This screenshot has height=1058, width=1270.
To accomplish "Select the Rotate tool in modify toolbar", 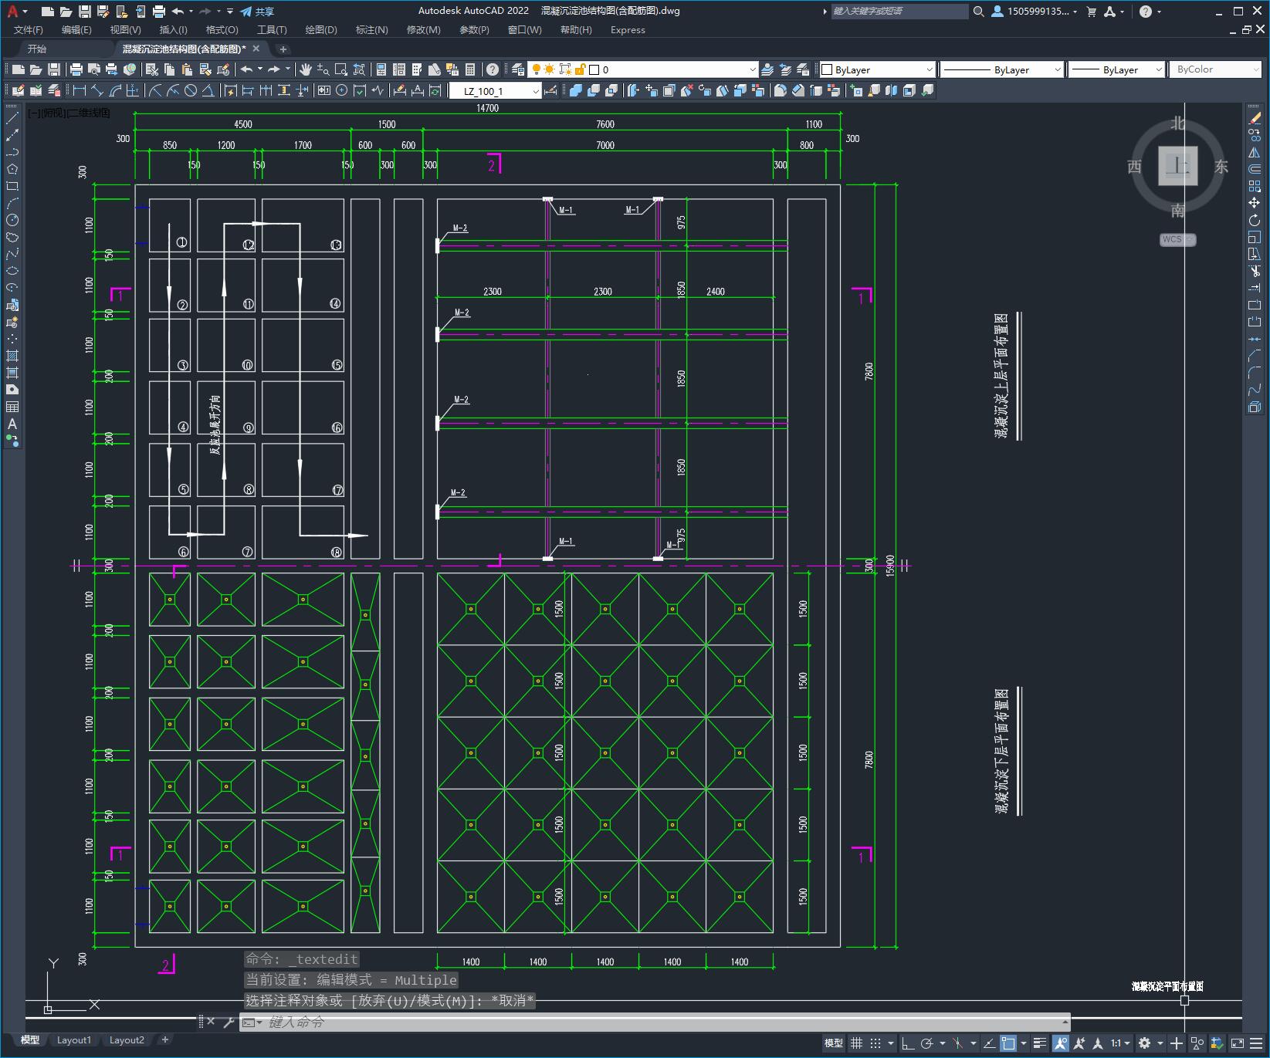I will pyautogui.click(x=1255, y=220).
